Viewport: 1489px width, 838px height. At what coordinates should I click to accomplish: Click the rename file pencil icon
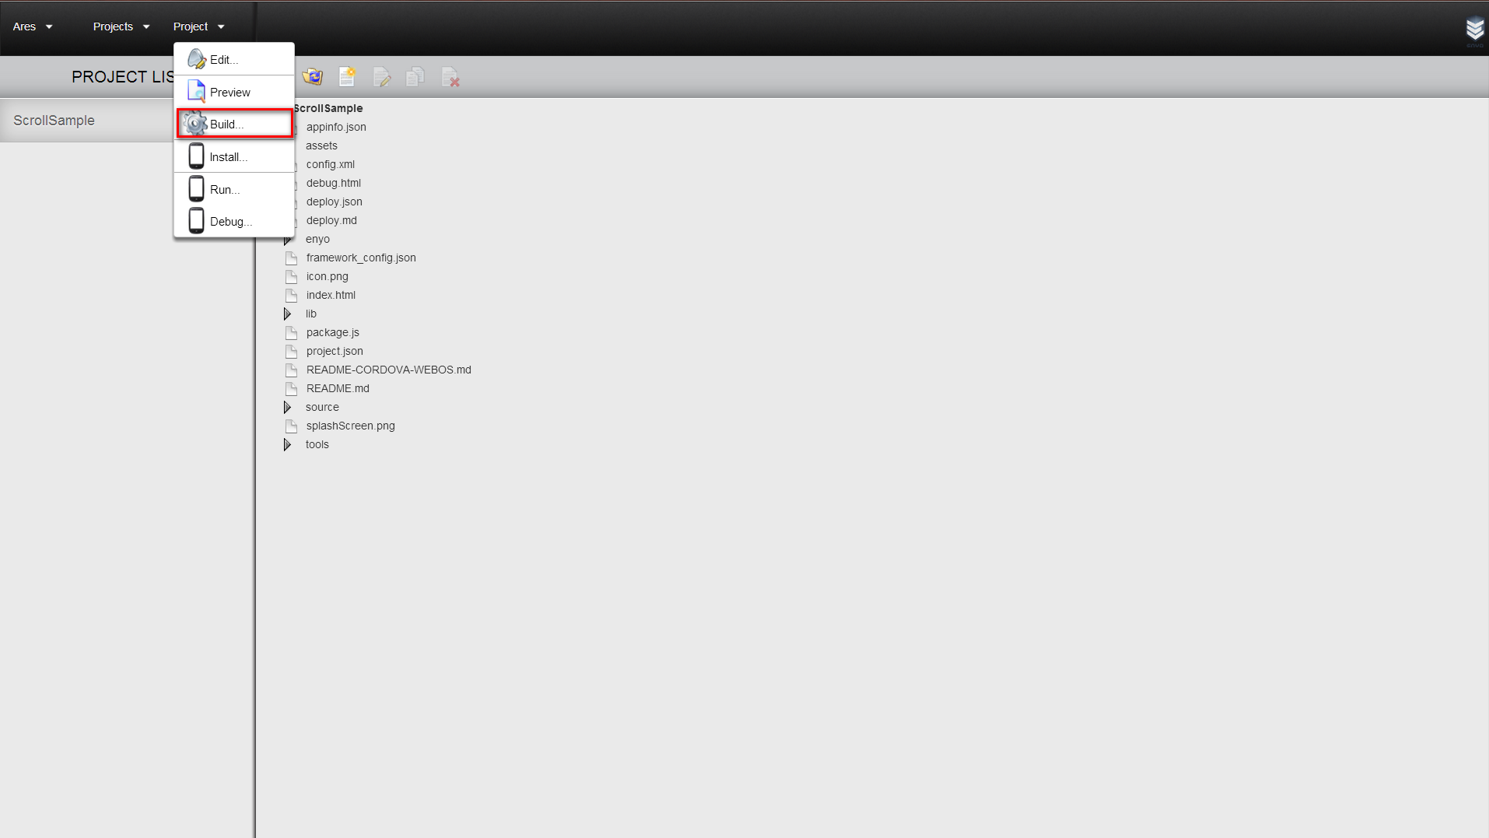(381, 77)
